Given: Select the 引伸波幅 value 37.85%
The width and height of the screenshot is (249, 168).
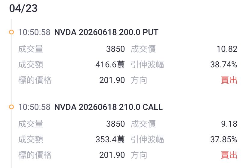Looking at the screenshot, I should [x=224, y=139].
